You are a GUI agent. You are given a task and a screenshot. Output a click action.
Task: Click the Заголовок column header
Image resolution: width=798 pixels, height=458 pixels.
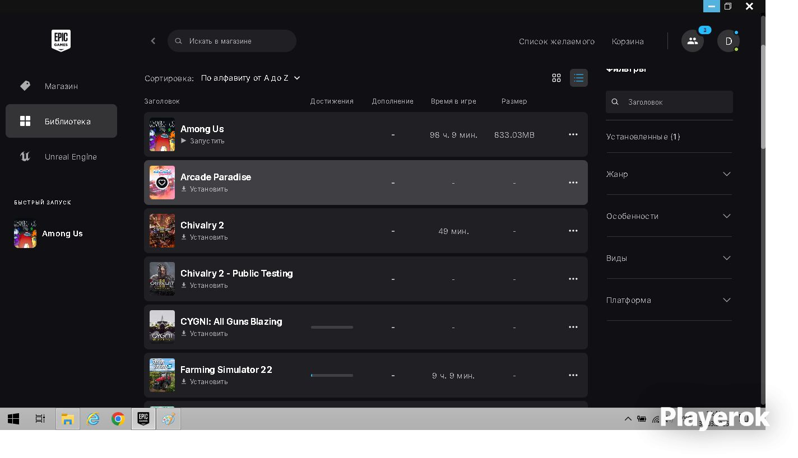(162, 101)
